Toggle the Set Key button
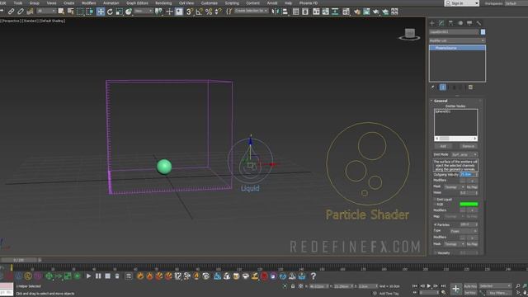528x297 pixels. click(470, 293)
